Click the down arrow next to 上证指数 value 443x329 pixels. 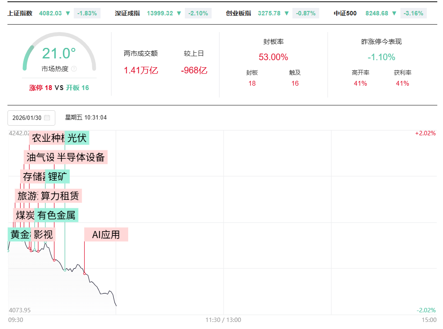68,13
